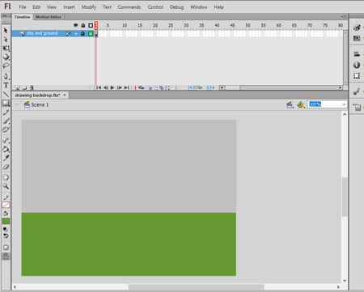Toggle outline view for sky and ground layer

click(91, 34)
